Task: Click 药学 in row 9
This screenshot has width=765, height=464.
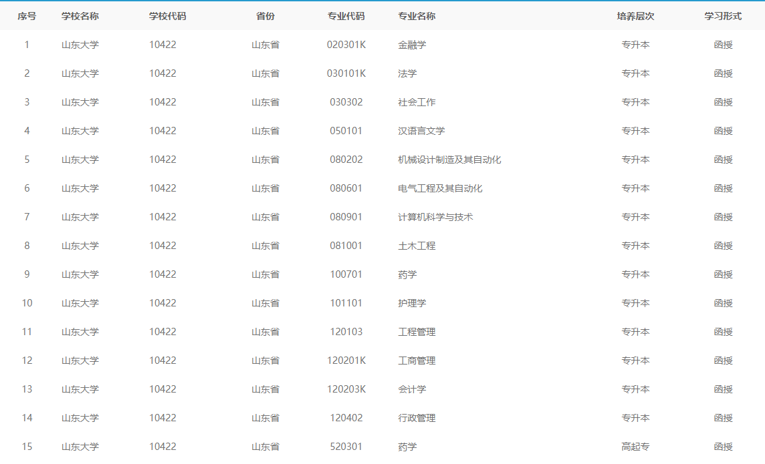Action: (407, 274)
